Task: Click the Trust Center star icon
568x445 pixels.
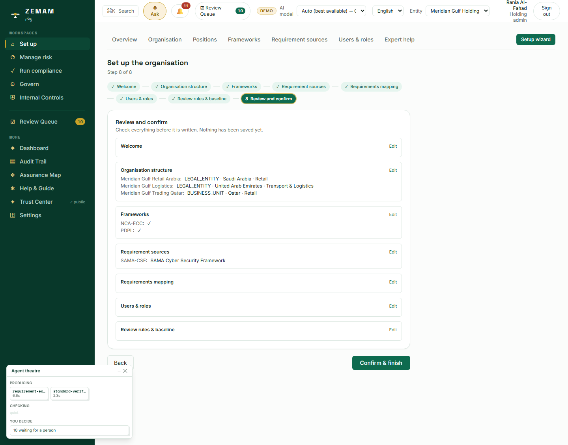Action: 13,202
